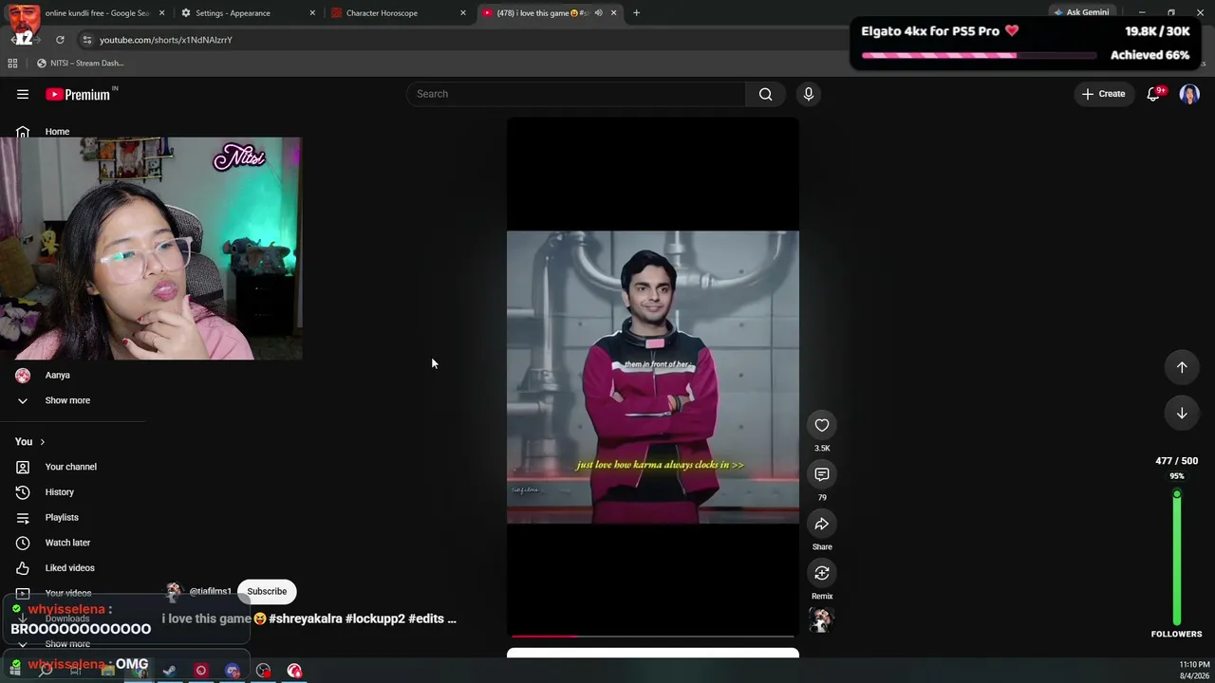Open the #shreyakalra hashtag

305,619
